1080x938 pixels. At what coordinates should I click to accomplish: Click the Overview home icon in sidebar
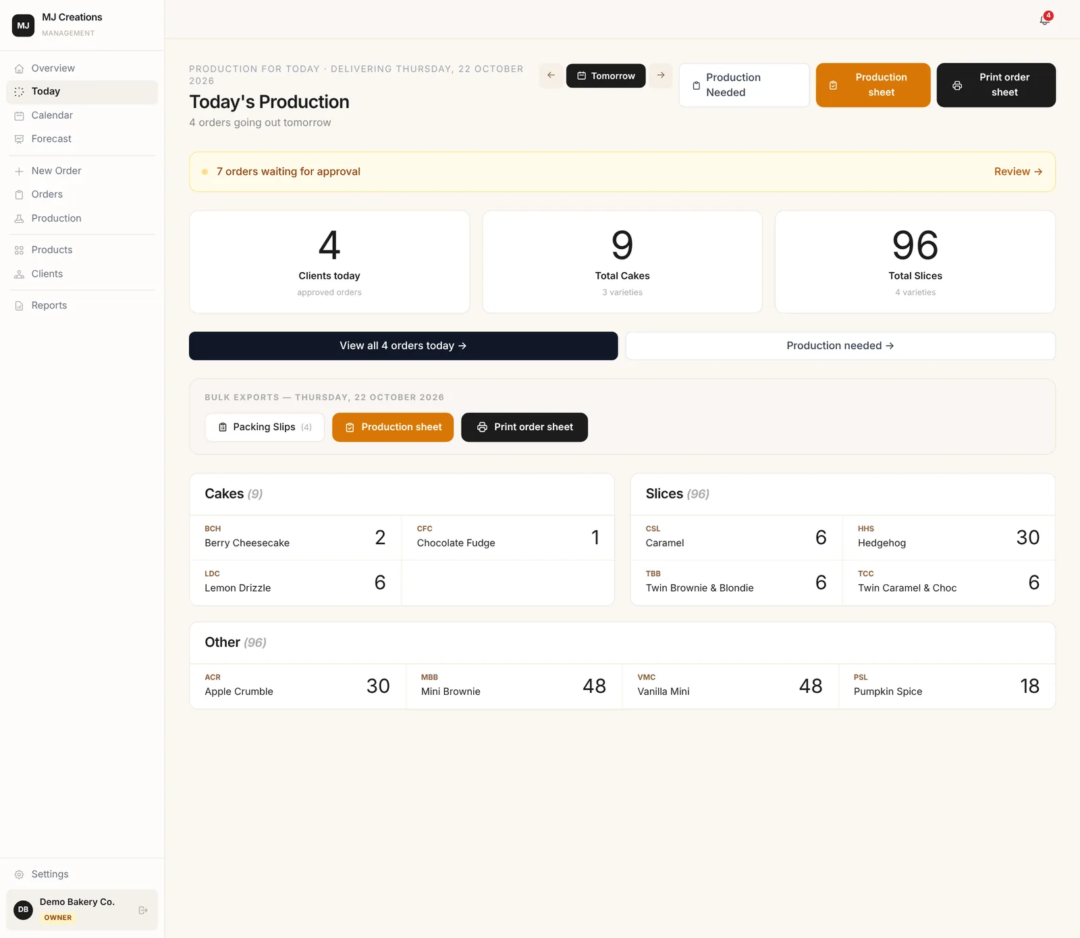coord(19,68)
